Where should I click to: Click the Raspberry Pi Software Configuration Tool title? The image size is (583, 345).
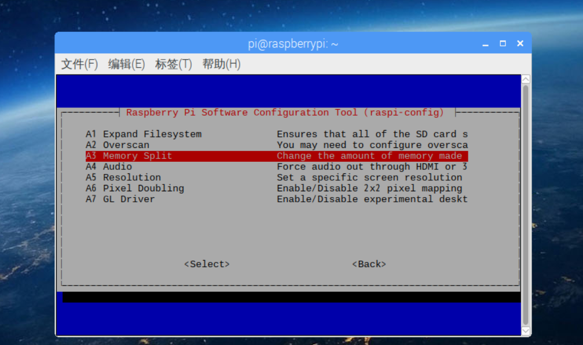pos(285,113)
